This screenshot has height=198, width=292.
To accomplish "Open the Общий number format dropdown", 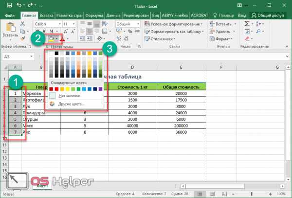I will (138, 24).
